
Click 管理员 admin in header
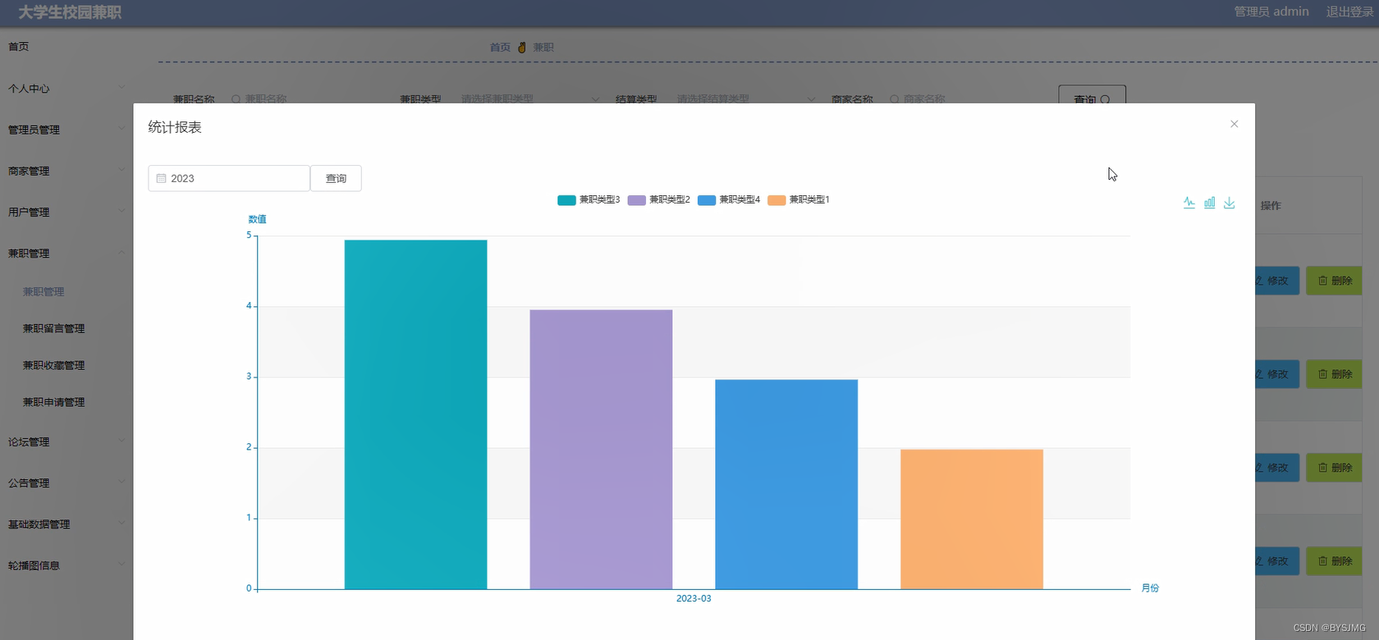(1271, 11)
